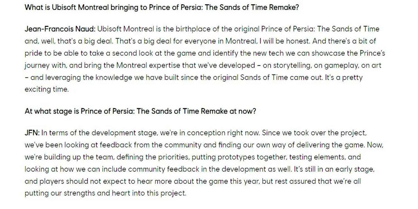418x209 pixels.
Task: Click the line starting 'journey with, and bring'
Action: click(x=203, y=65)
